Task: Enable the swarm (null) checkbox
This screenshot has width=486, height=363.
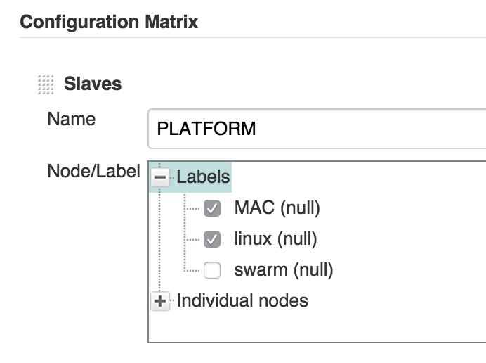Action: click(x=212, y=270)
